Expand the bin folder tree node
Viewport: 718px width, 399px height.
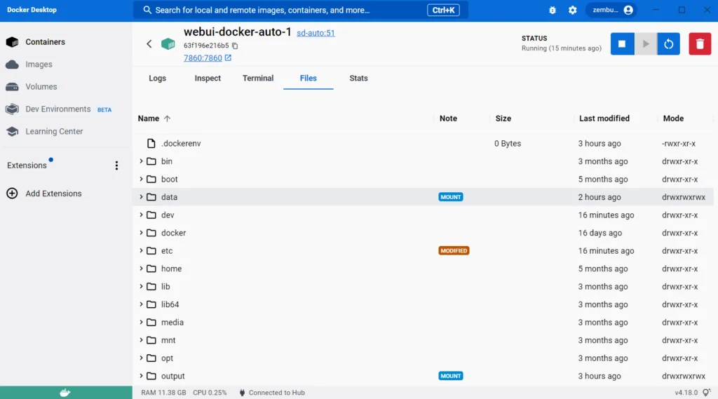[141, 161]
